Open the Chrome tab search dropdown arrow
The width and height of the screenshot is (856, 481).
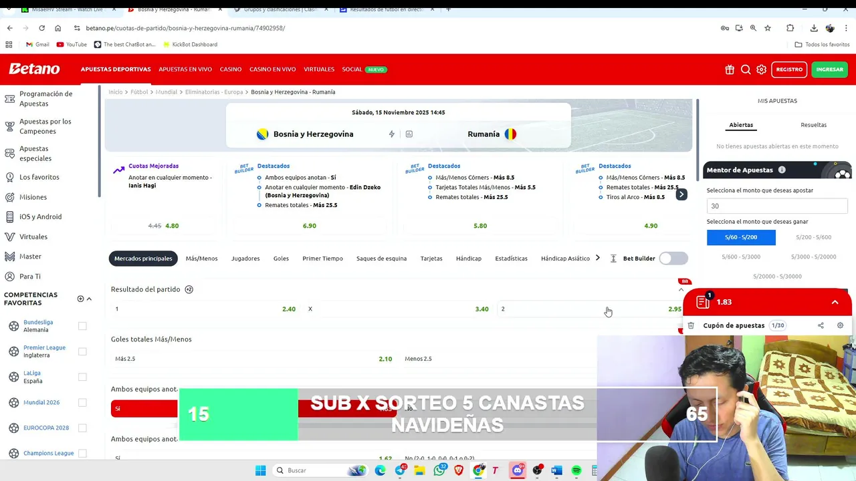tap(9, 9)
